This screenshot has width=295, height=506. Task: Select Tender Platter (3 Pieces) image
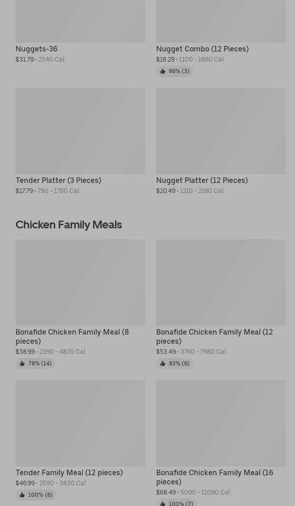81,131
